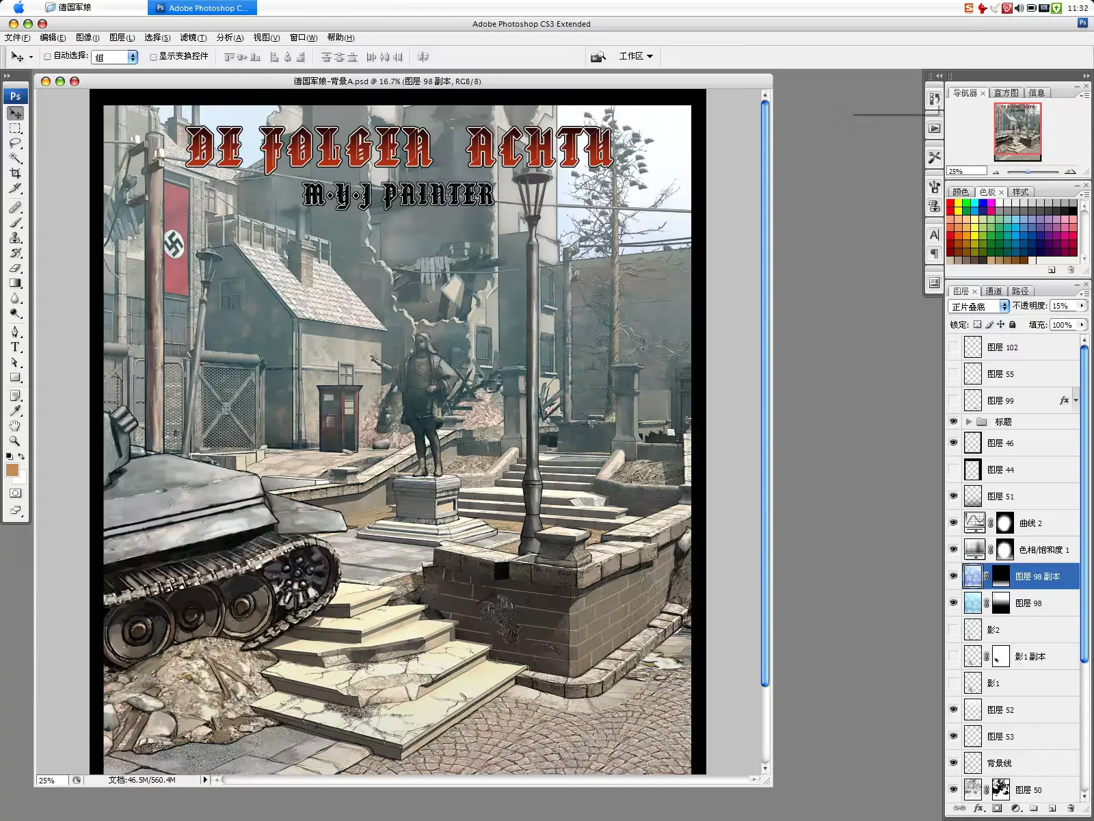Expand the 标题 layer group
Screen dimensions: 1094x821
pos(969,421)
